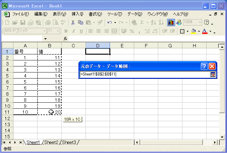
Task: Click the Borders icon
Action: pyautogui.click(x=182, y=31)
